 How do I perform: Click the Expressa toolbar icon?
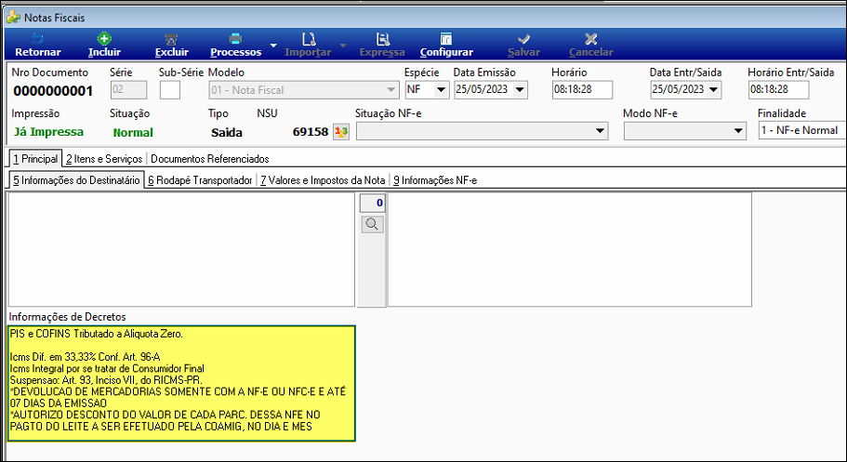tap(382, 39)
